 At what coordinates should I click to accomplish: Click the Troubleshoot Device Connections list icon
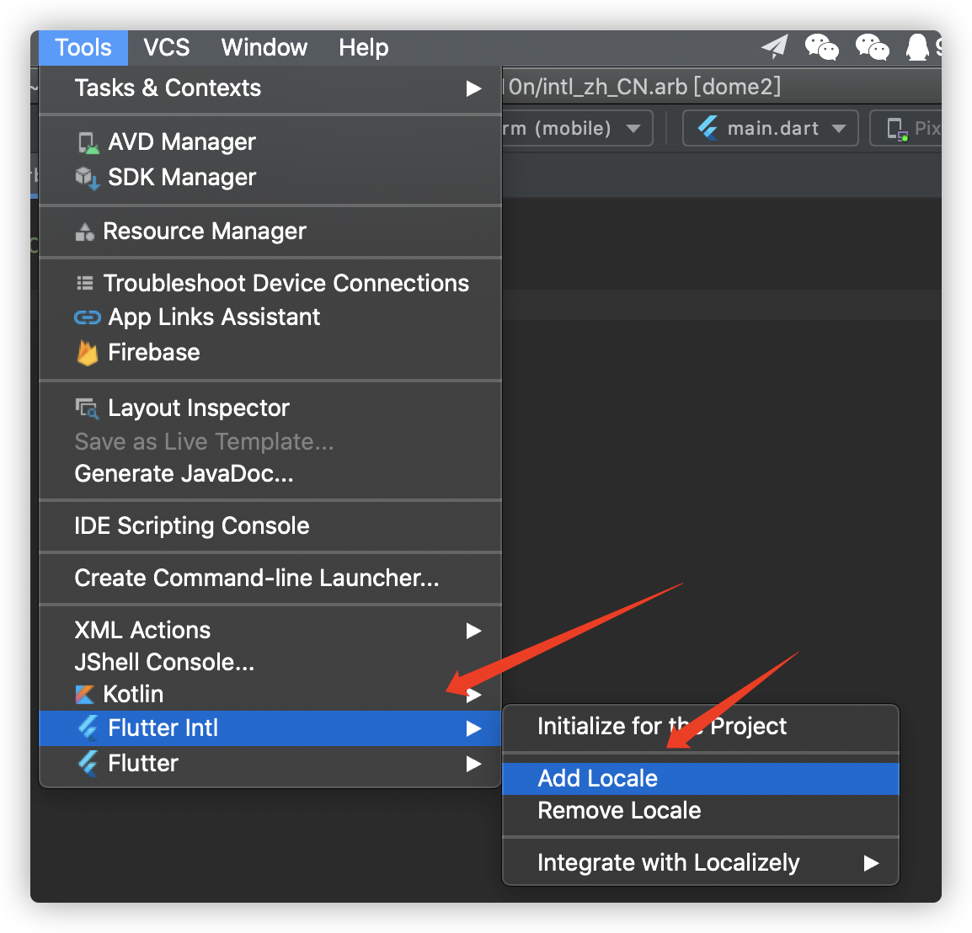click(x=84, y=283)
